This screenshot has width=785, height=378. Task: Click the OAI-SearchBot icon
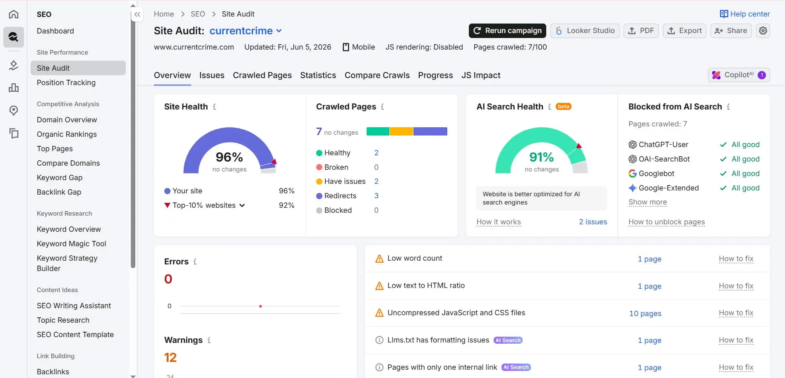[633, 159]
